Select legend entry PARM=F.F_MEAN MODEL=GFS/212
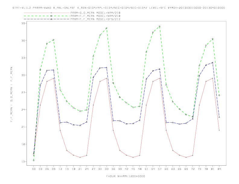The width and height of the screenshot is (239, 184). click(x=95, y=19)
